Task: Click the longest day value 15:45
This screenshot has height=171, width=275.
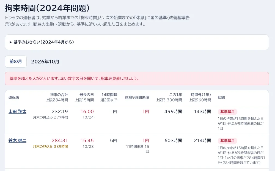Action: tap(87, 140)
